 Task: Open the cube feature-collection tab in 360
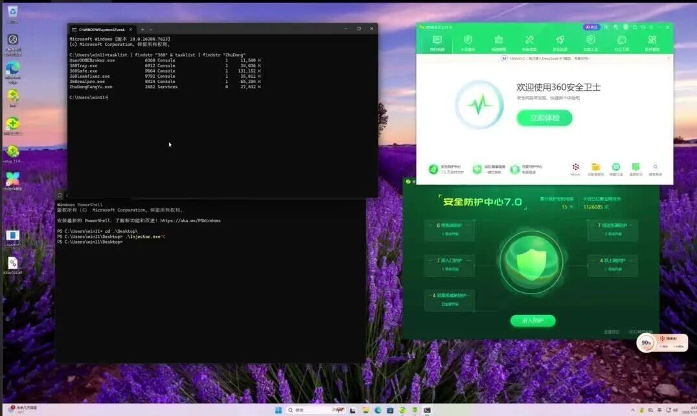[590, 43]
